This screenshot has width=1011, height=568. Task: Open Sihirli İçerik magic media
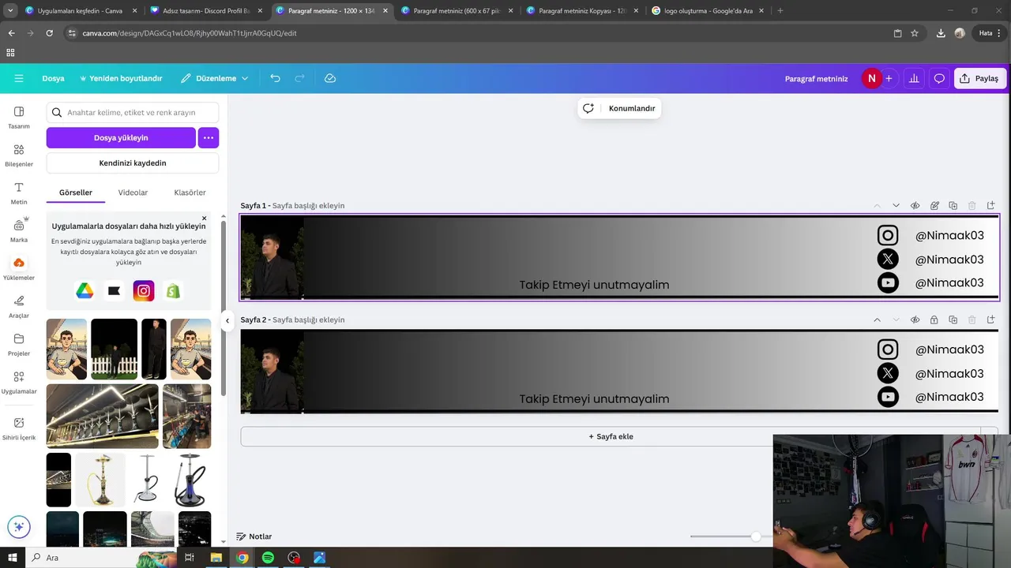point(19,428)
